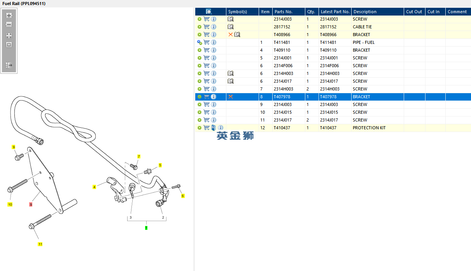The height and width of the screenshot is (271, 471).
Task: Click the book icon for PROTECTION KIT
Action: click(x=214, y=128)
